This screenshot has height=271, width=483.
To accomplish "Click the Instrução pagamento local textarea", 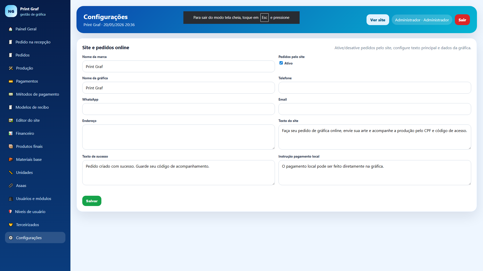I will coord(375,173).
